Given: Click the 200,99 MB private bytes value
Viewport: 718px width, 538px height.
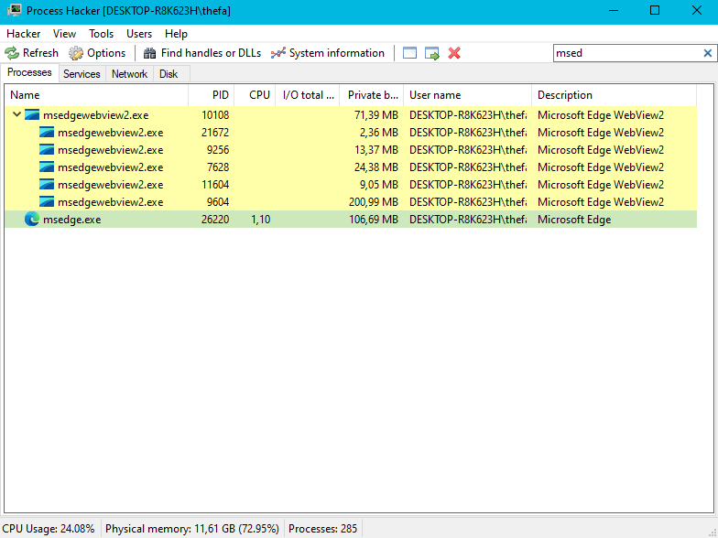Looking at the screenshot, I should (x=374, y=201).
